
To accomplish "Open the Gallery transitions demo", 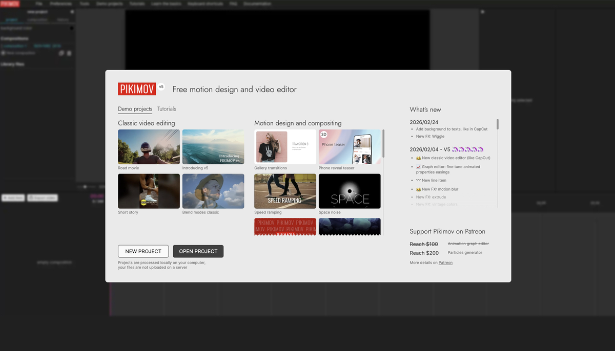I will coord(285,146).
